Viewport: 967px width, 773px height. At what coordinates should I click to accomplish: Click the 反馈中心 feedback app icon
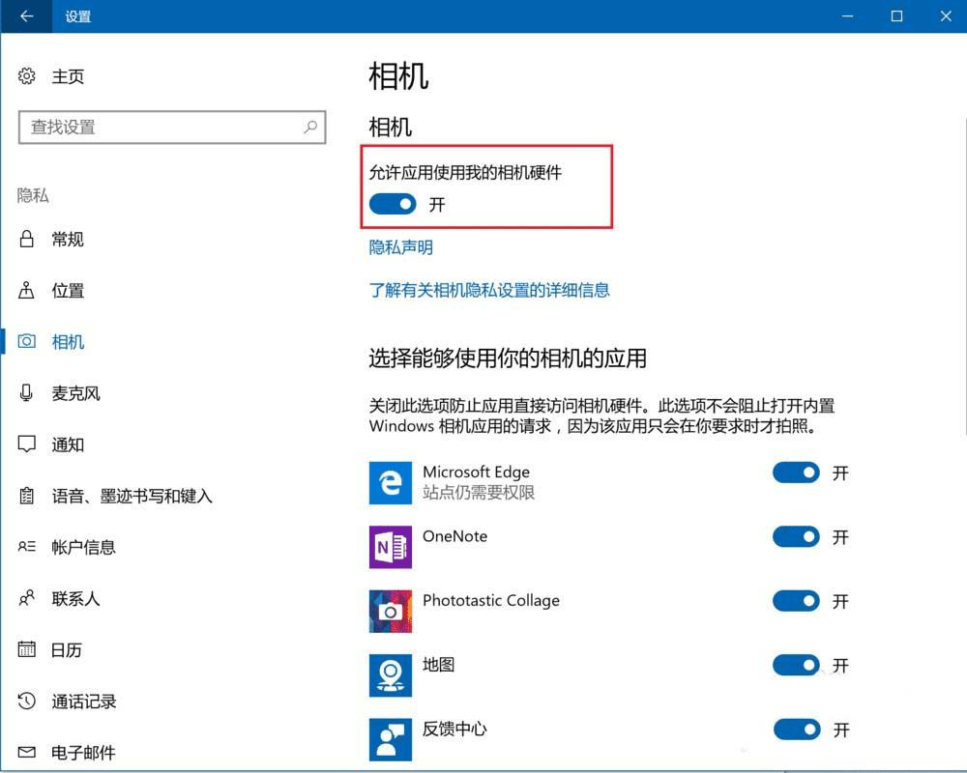pyautogui.click(x=391, y=739)
